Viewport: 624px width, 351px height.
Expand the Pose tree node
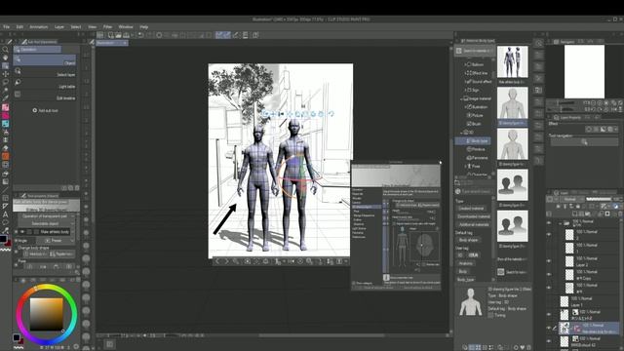[x=465, y=166]
